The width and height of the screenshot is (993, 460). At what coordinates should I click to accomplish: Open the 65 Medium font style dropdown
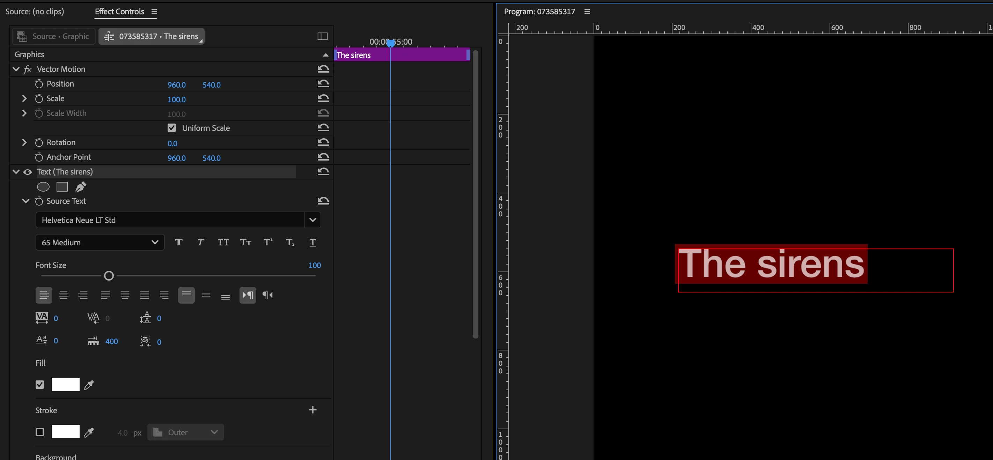(x=100, y=242)
